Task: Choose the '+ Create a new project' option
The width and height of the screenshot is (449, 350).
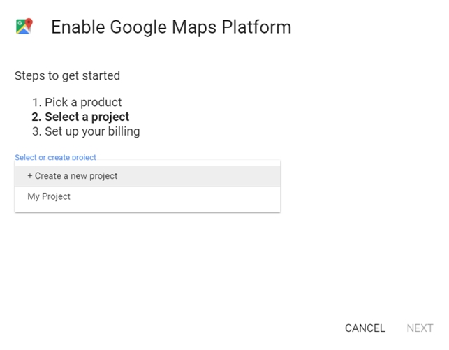Action: point(73,176)
